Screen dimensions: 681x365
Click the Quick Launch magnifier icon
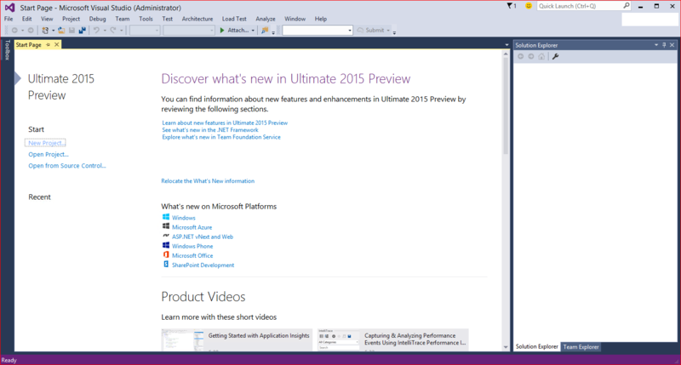click(627, 6)
